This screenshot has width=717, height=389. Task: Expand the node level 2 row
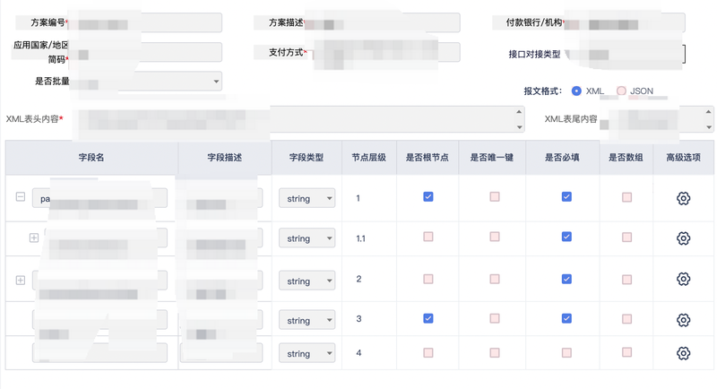click(21, 281)
